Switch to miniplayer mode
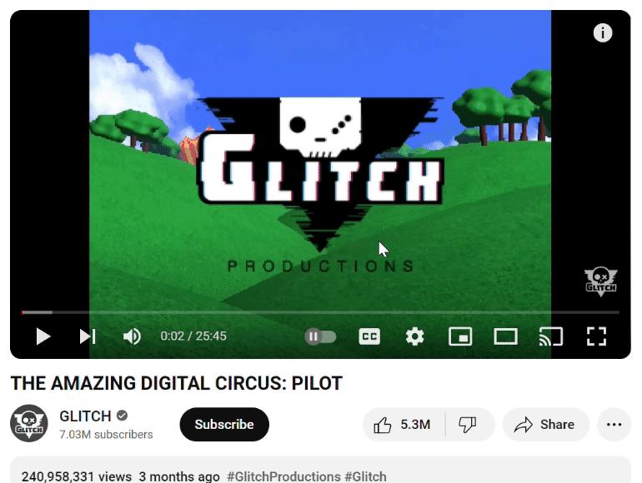This screenshot has width=642, height=483. (x=460, y=336)
